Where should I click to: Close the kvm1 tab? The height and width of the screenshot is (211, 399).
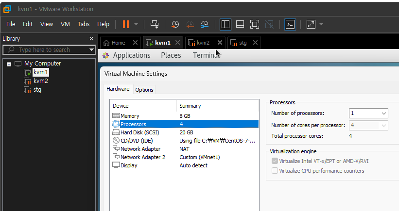click(177, 43)
